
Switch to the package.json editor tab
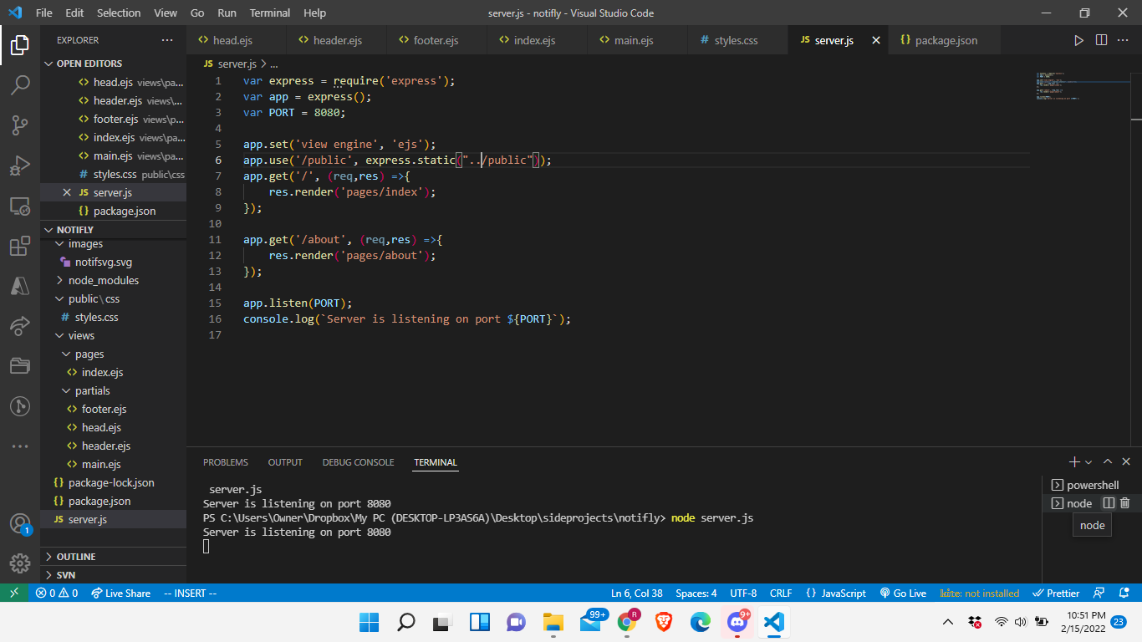coord(946,40)
